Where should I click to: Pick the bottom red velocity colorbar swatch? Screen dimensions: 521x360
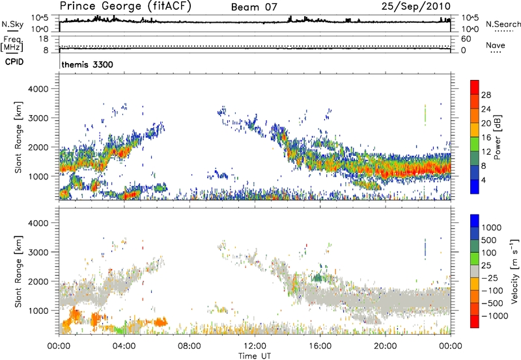[x=475, y=322]
